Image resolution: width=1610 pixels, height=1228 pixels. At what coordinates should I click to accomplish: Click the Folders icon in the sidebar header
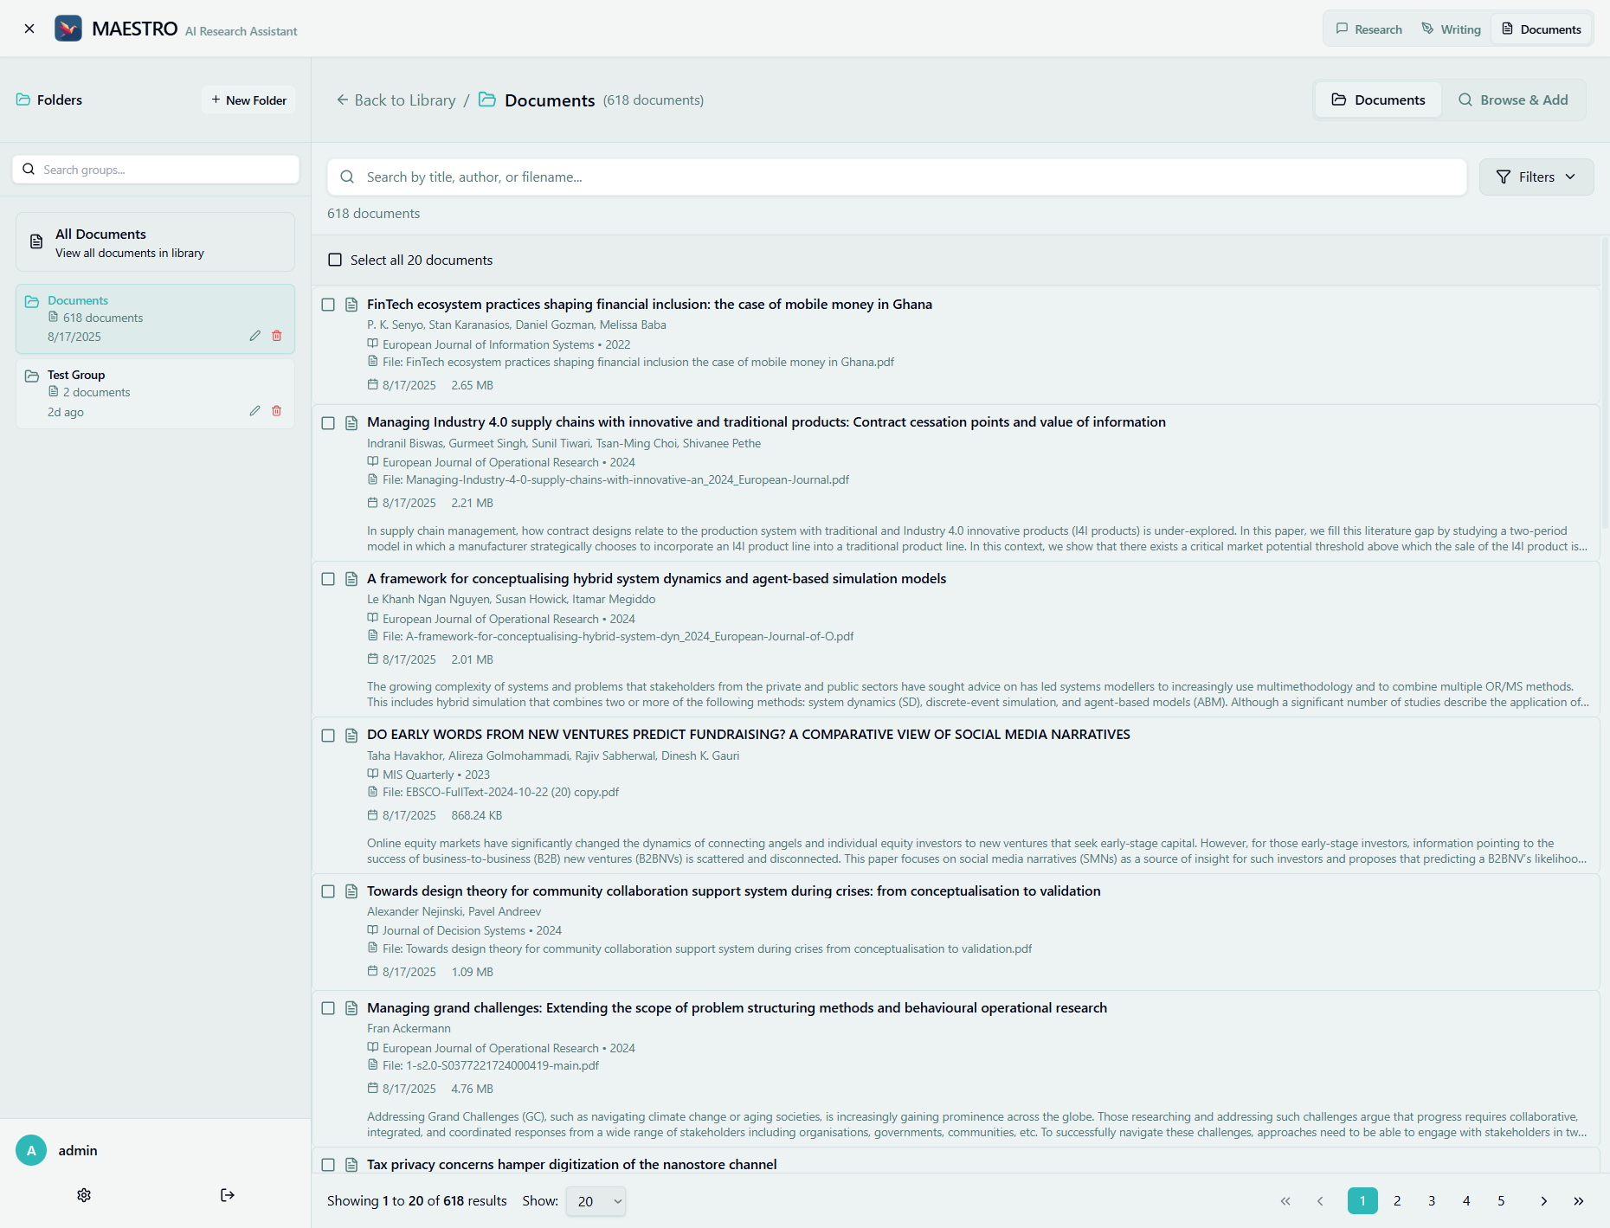click(22, 100)
